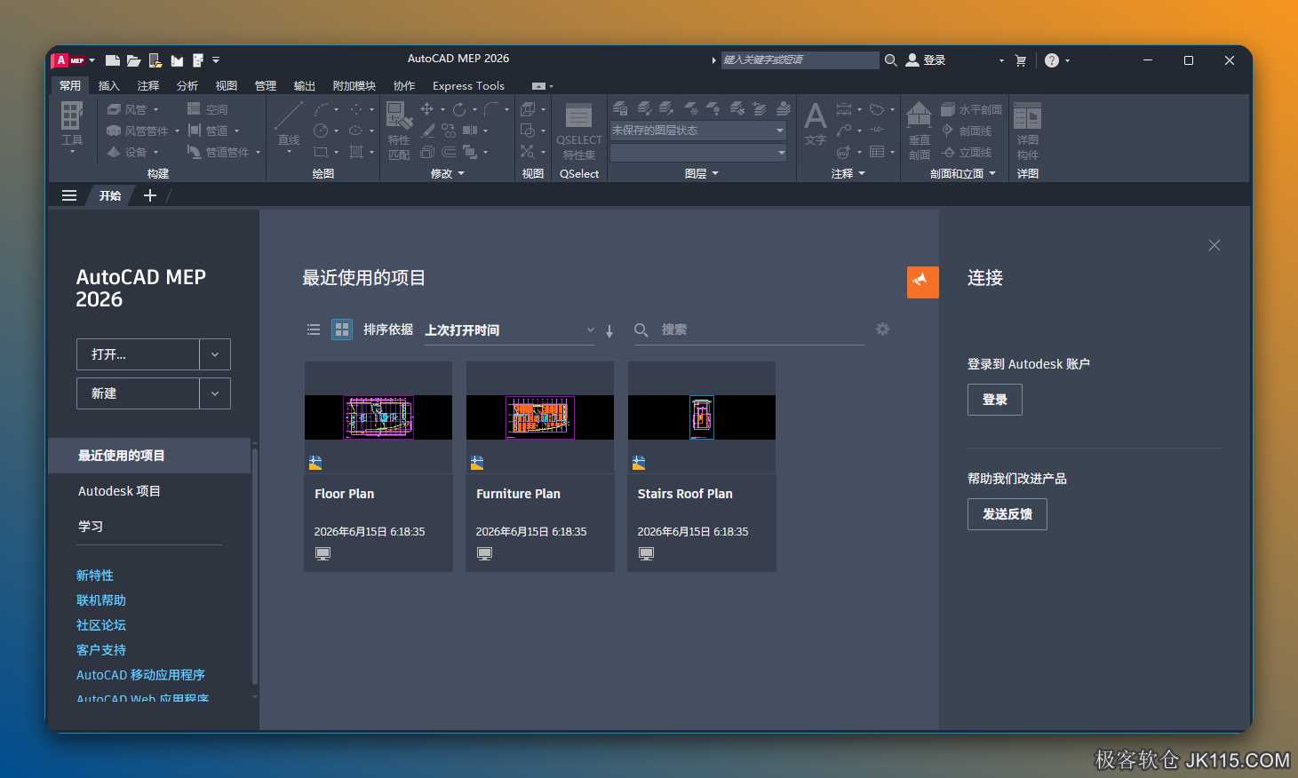Click the QSELECT 特性集 icon

pyautogui.click(x=579, y=131)
